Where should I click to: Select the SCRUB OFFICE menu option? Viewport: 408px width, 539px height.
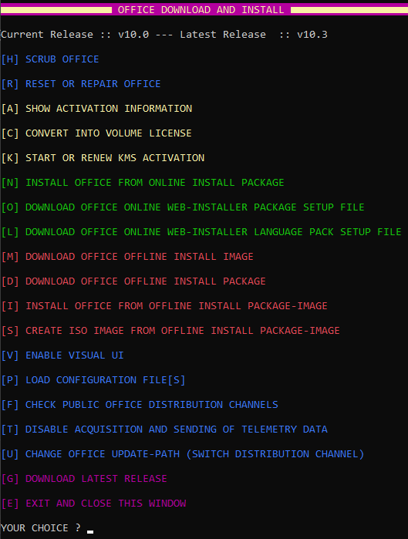(x=50, y=59)
